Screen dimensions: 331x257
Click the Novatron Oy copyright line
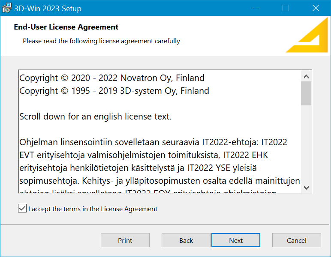pyautogui.click(x=112, y=78)
